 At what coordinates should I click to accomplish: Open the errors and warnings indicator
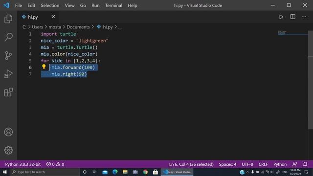55,164
